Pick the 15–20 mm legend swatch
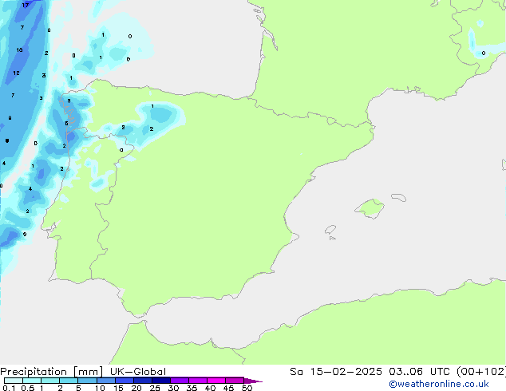506x391 pixels. pyautogui.click(x=124, y=381)
